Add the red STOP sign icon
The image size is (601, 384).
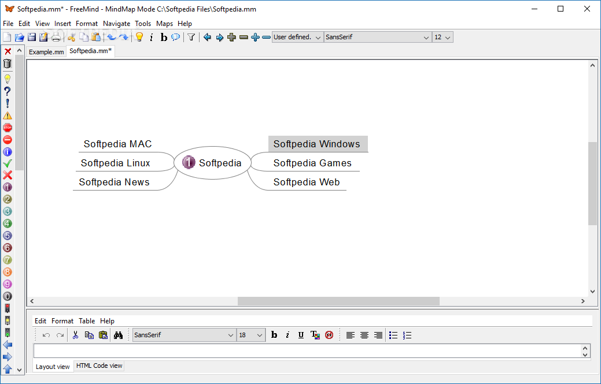8,128
